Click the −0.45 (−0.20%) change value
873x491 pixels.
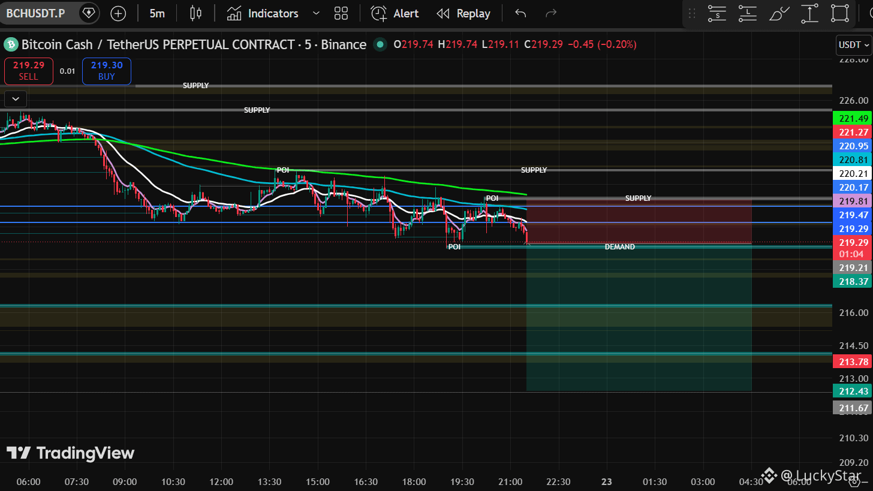(602, 44)
